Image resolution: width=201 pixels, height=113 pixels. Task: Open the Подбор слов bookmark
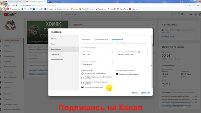pyautogui.click(x=101, y=9)
